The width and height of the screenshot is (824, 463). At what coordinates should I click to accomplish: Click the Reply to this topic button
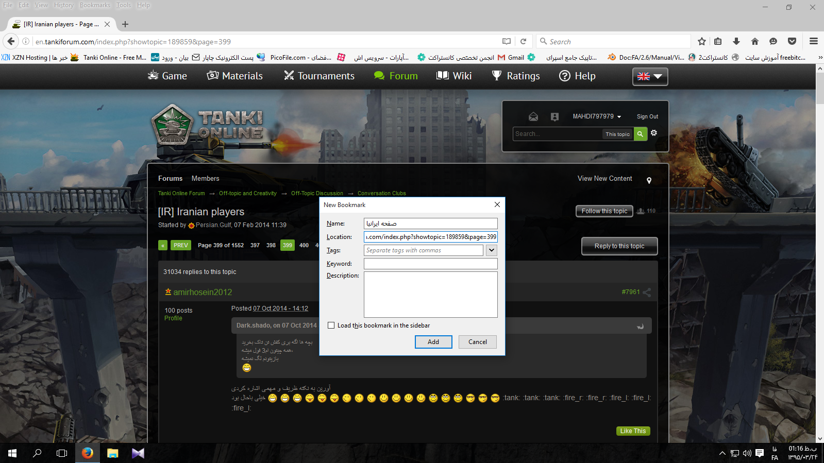619,246
